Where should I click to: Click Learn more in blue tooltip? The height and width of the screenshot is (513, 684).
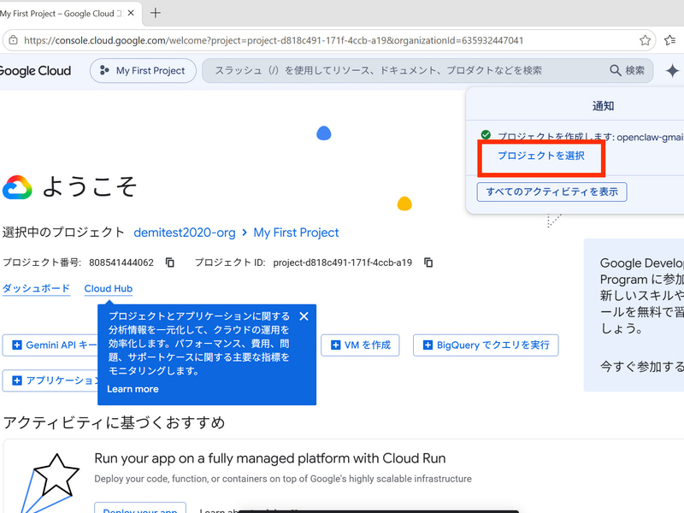pos(133,389)
